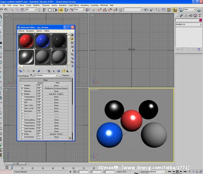Screen dimensions: 203x174
Task: Open the Hierarchy command panel tab
Action: click(x=186, y=16)
